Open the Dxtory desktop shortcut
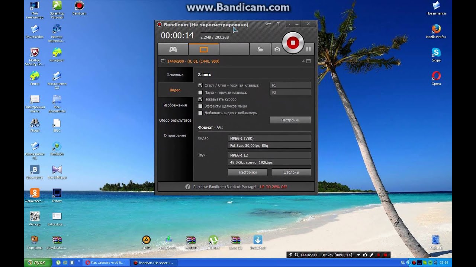 [x=57, y=195]
